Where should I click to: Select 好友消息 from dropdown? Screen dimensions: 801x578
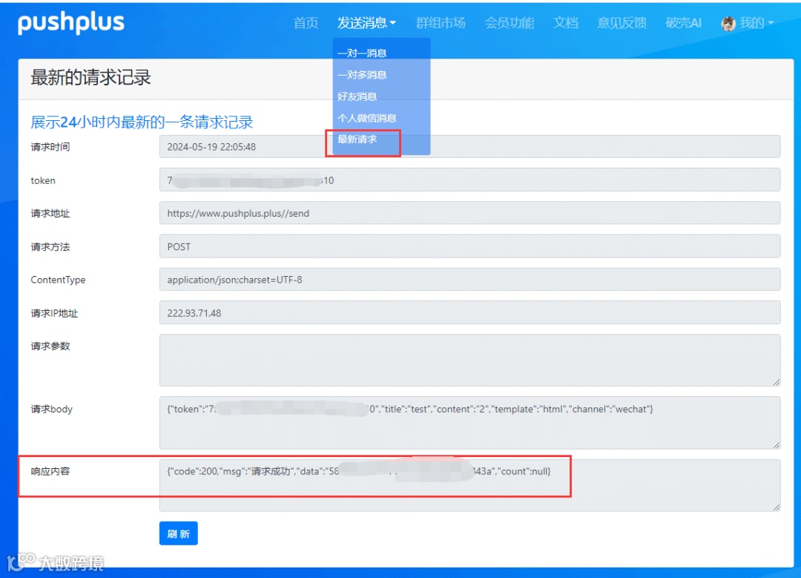[357, 96]
